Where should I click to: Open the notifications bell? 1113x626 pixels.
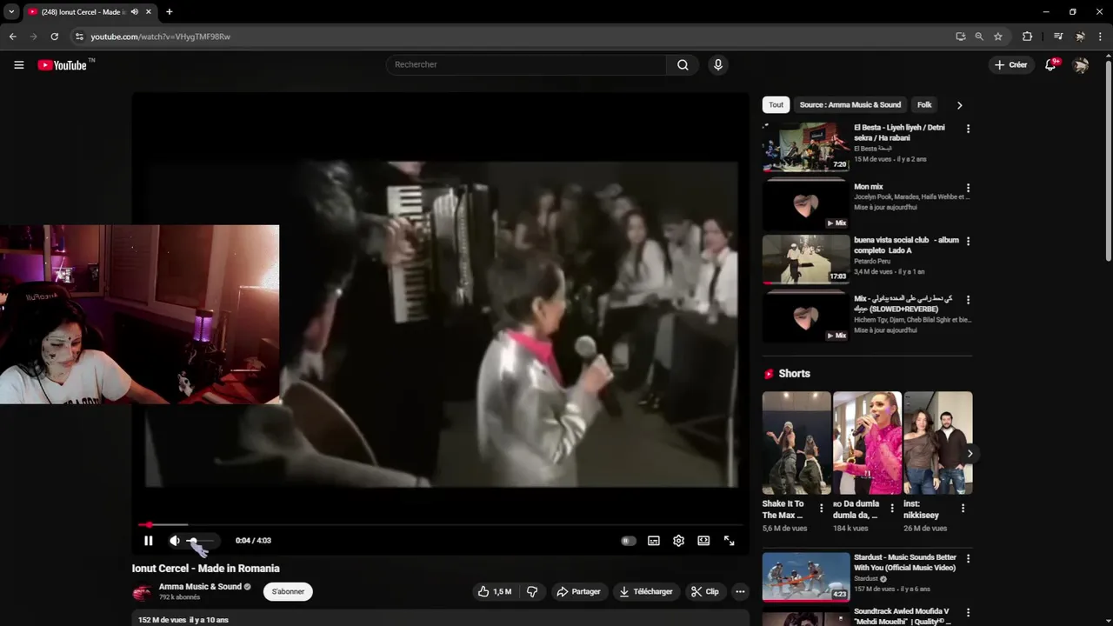point(1050,64)
